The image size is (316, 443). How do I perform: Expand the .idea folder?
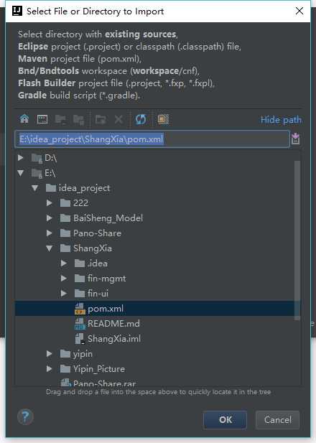point(64,264)
